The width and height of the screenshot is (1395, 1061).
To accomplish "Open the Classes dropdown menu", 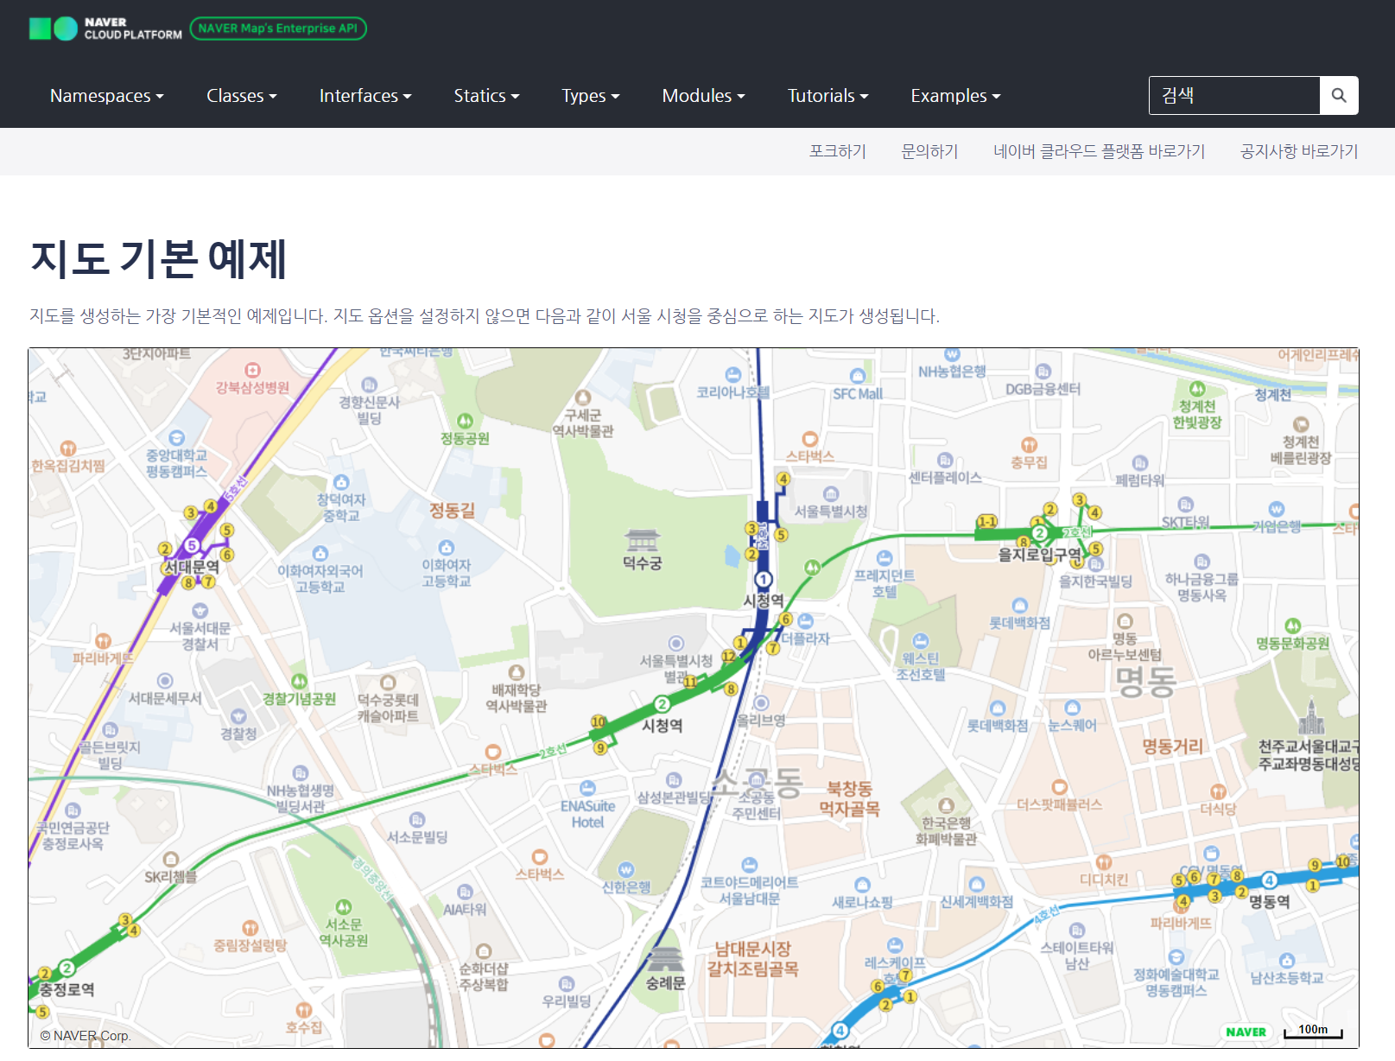I will point(242,96).
